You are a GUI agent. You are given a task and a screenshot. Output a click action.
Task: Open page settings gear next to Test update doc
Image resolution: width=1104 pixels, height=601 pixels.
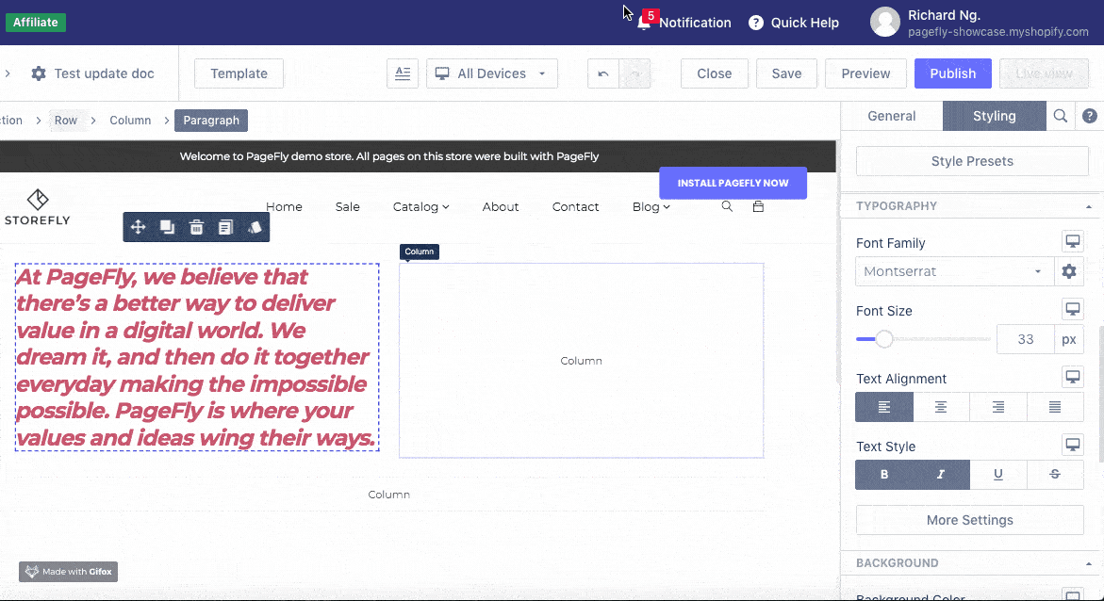(x=39, y=73)
